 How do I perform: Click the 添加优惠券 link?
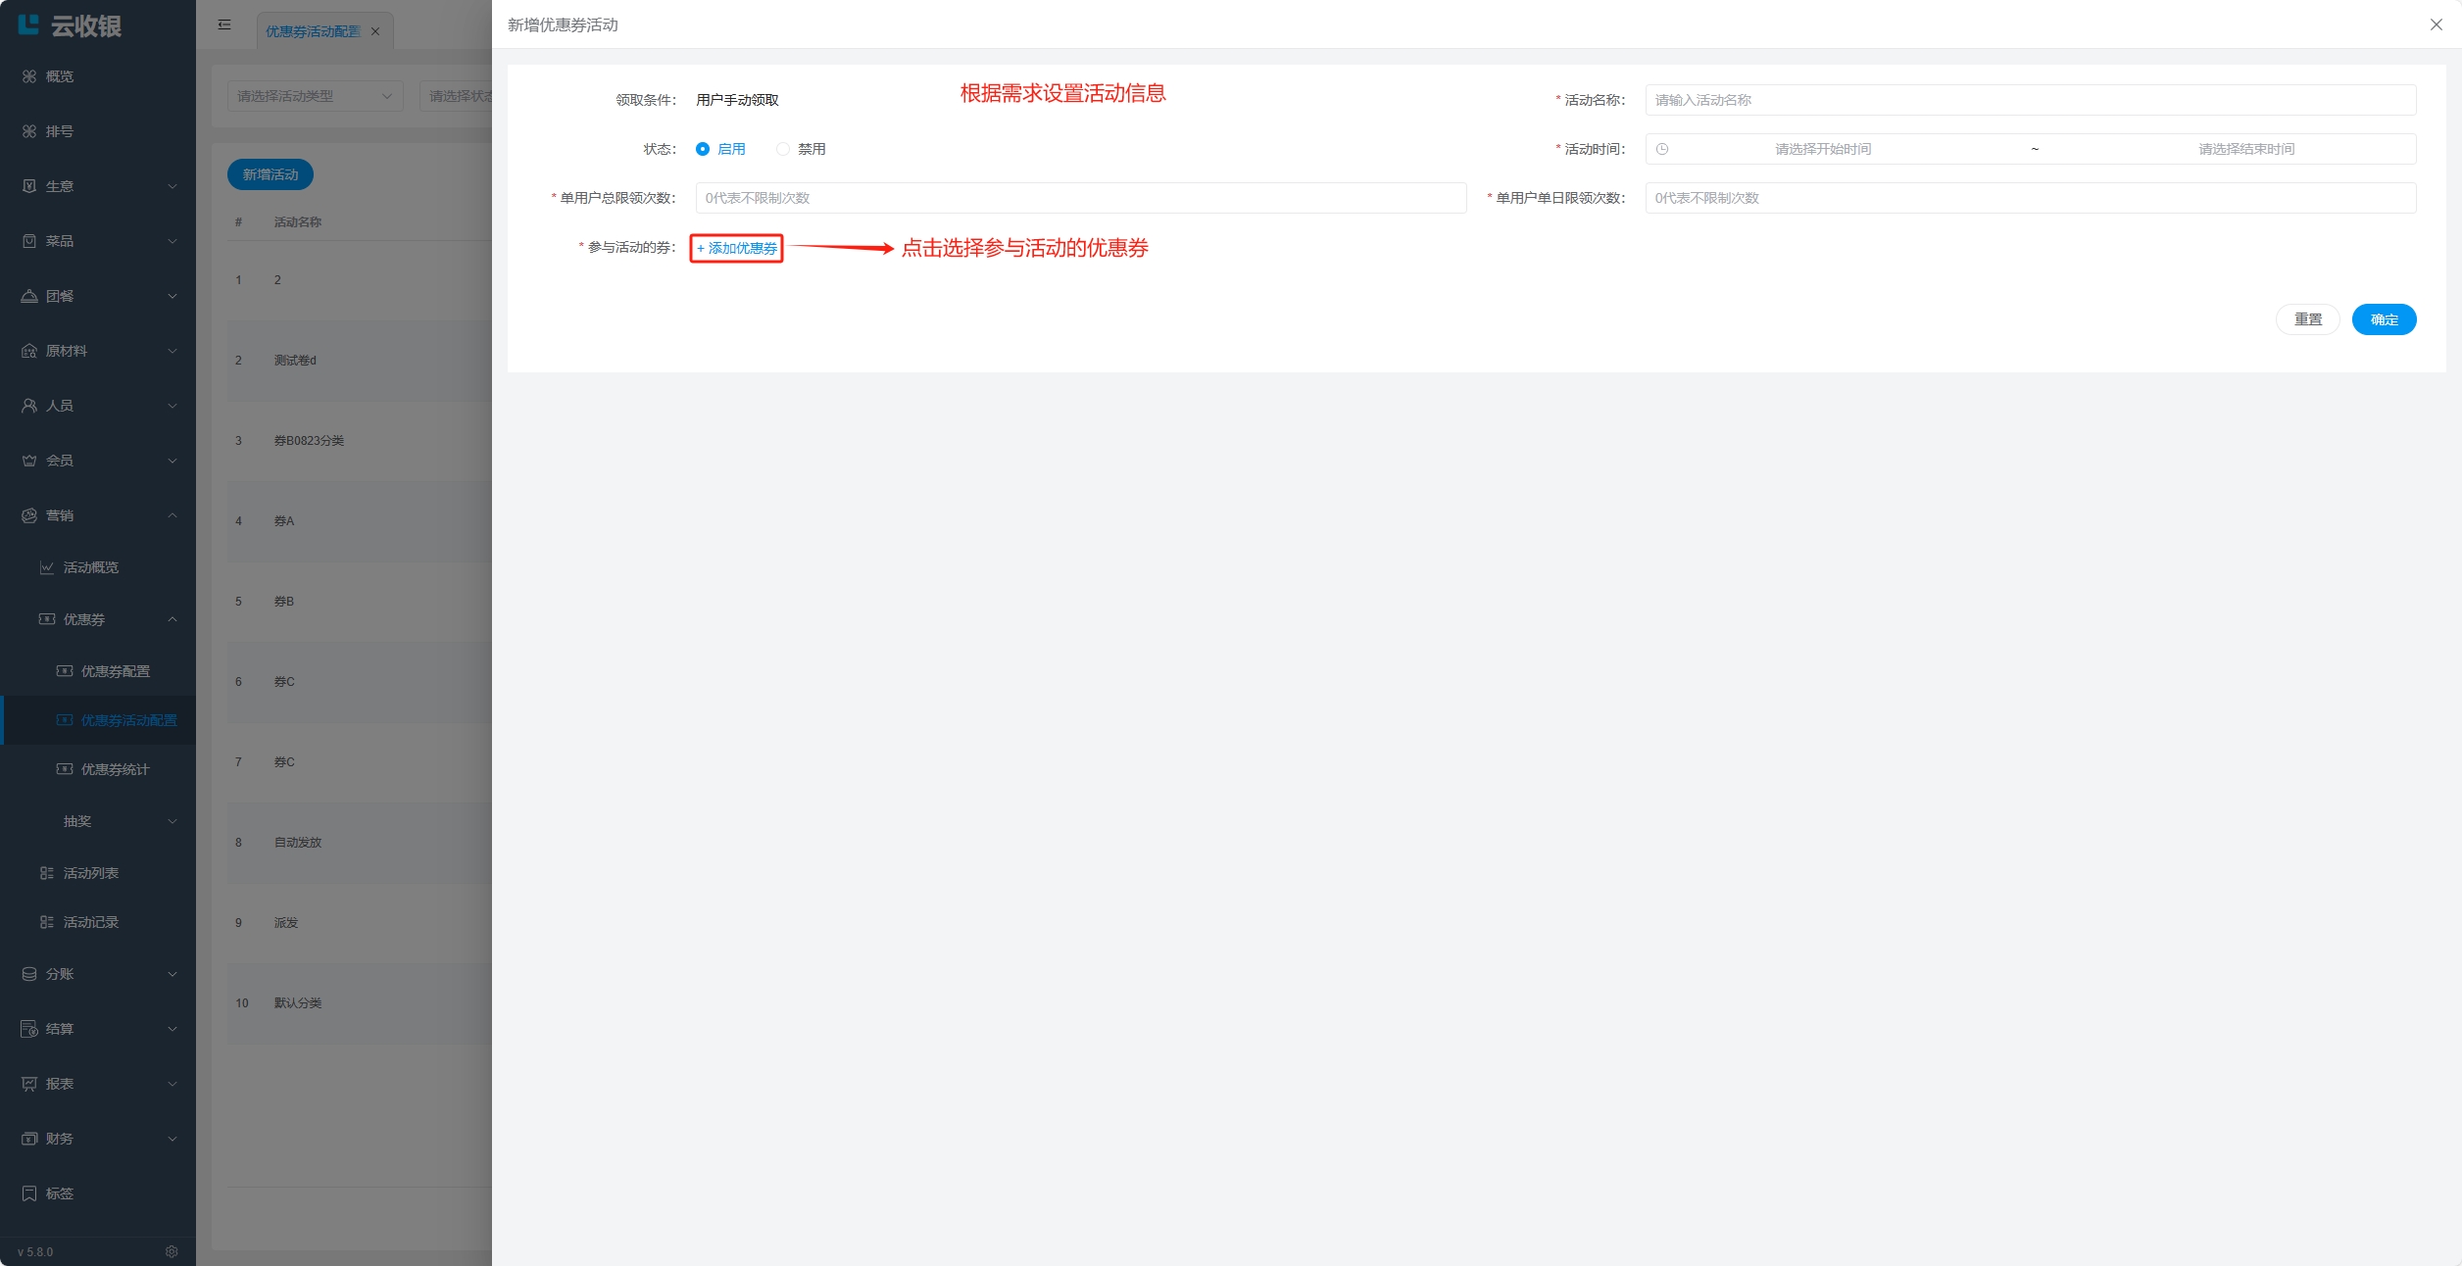737,249
